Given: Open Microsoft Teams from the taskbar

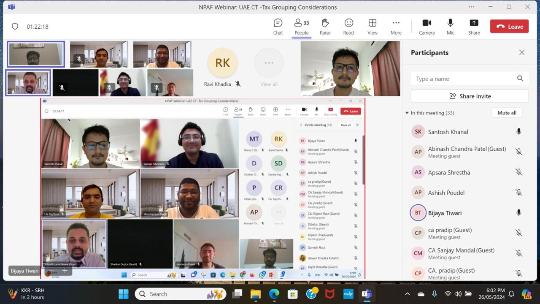Looking at the screenshot, I should coord(366,294).
